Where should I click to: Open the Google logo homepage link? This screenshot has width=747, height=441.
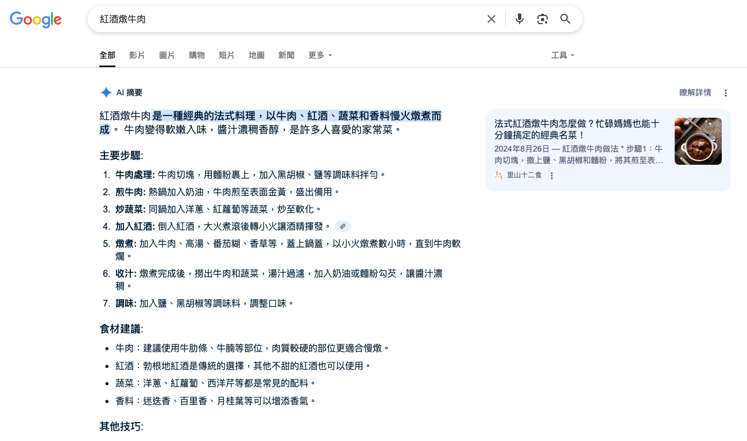tap(36, 20)
